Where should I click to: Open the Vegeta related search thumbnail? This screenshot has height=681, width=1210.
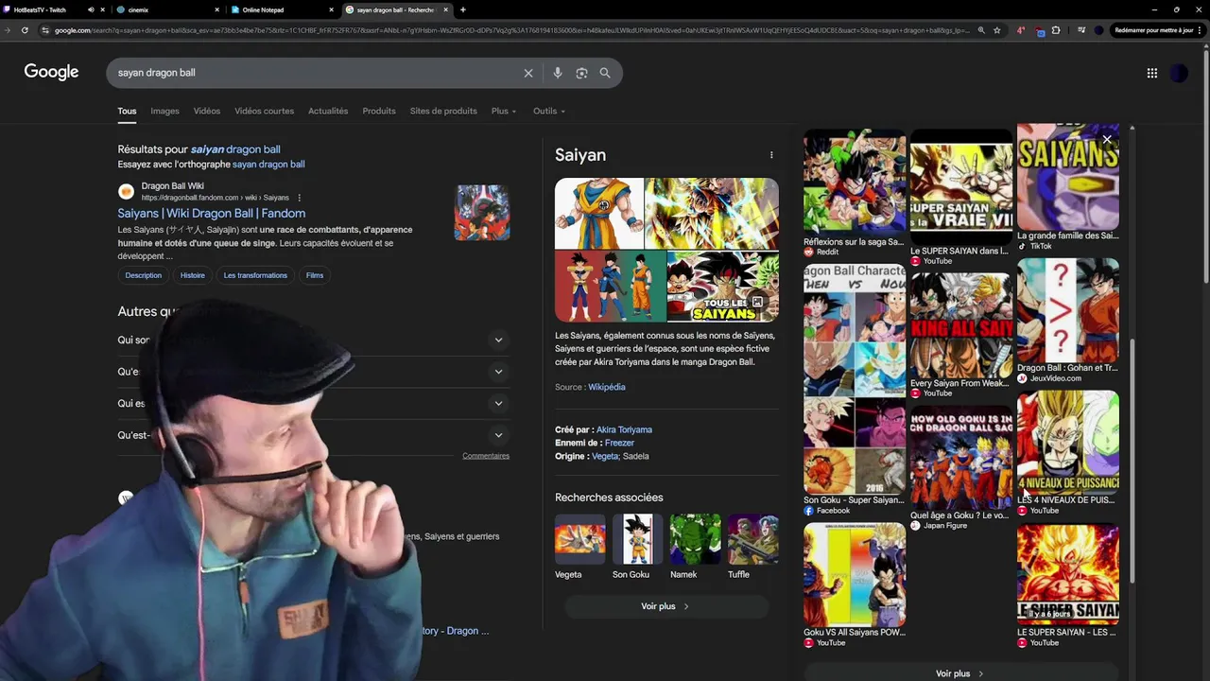[x=579, y=539]
